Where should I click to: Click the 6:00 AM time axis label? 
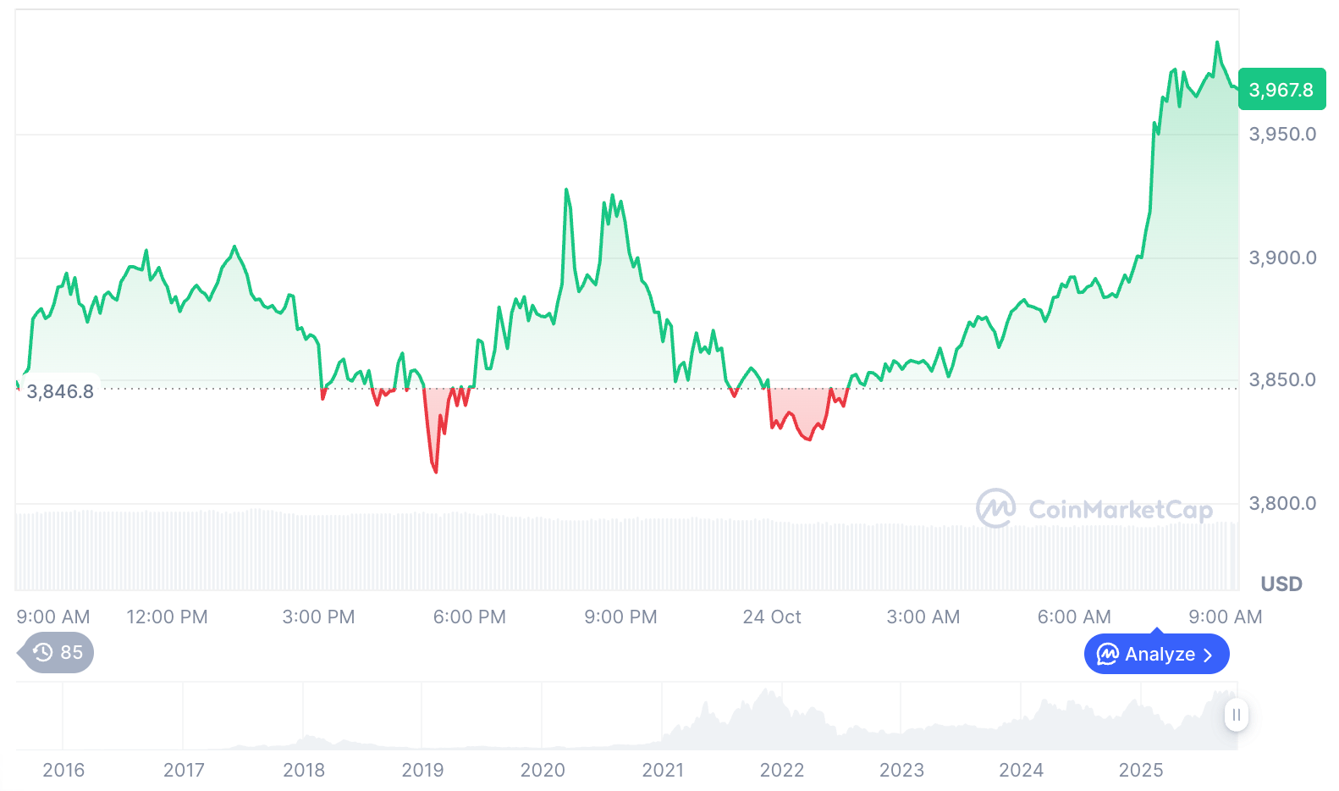coord(1074,617)
